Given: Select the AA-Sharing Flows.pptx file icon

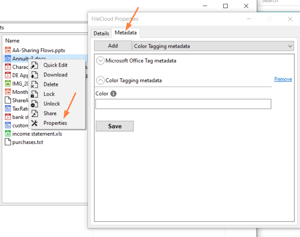Looking at the screenshot, I should point(8,50).
